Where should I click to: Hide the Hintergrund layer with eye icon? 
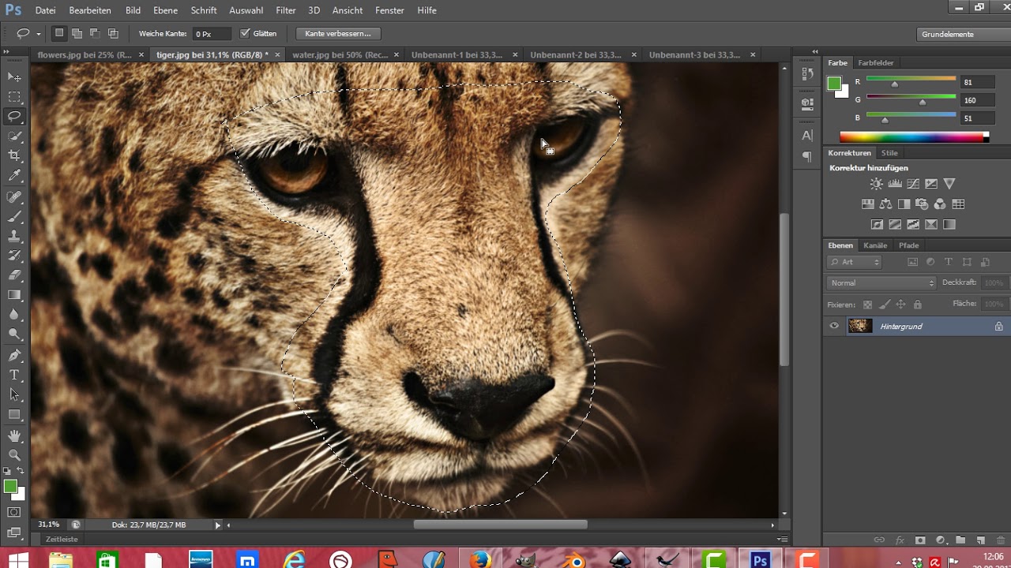coord(834,326)
